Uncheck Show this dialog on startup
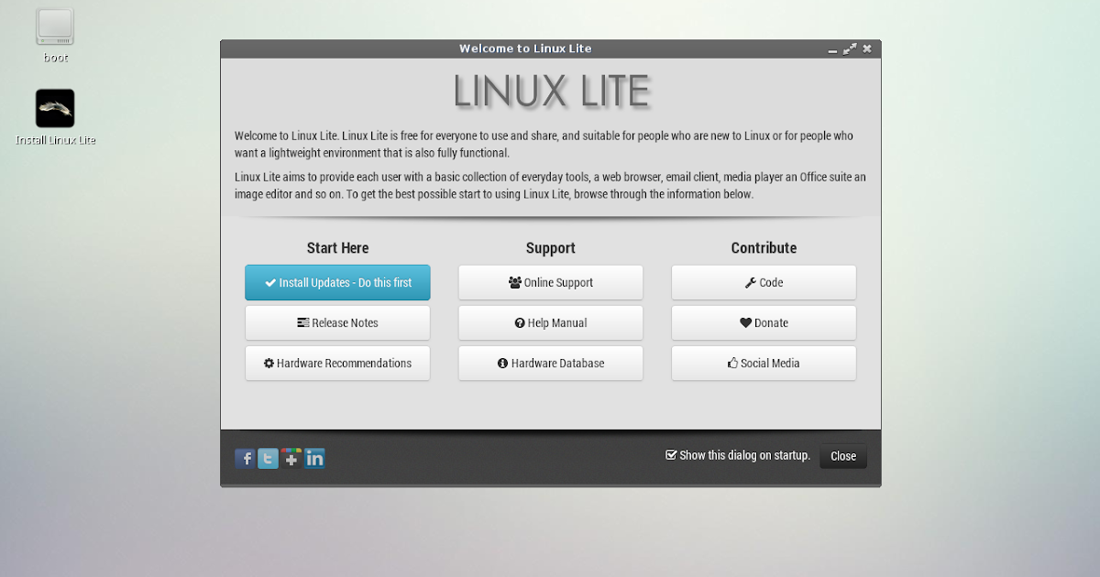The width and height of the screenshot is (1100, 577). tap(671, 454)
